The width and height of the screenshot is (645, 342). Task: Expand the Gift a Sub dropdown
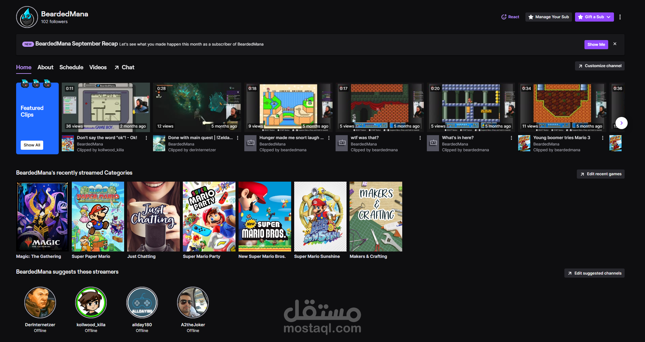594,17
